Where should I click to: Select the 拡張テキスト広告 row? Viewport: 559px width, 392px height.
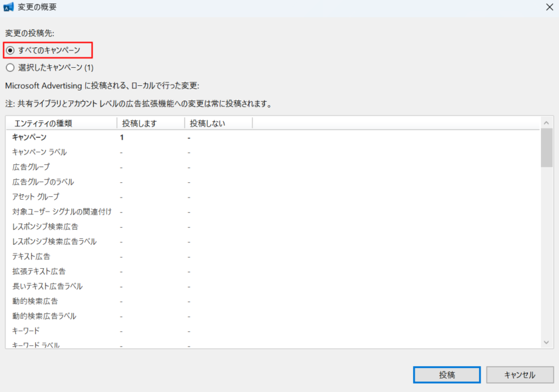click(x=39, y=272)
